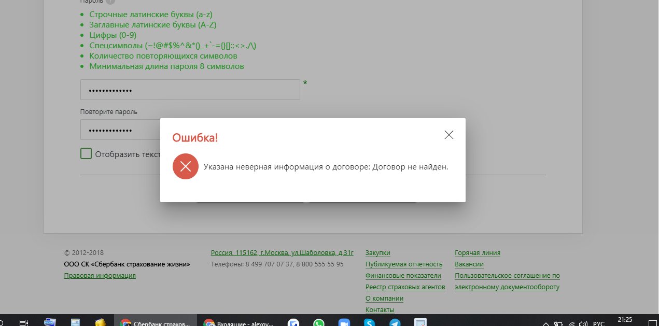
Task: Open the О компании link
Action: pyautogui.click(x=384, y=299)
